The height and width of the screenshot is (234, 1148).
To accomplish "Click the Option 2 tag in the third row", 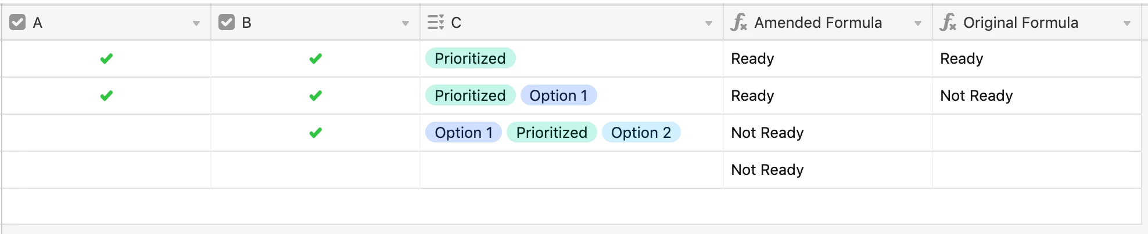I will point(641,133).
